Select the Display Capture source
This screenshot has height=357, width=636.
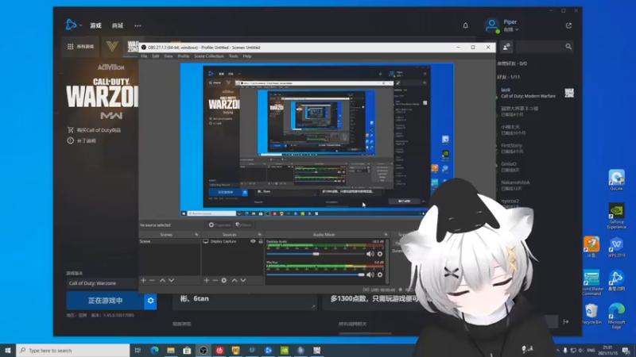223,241
